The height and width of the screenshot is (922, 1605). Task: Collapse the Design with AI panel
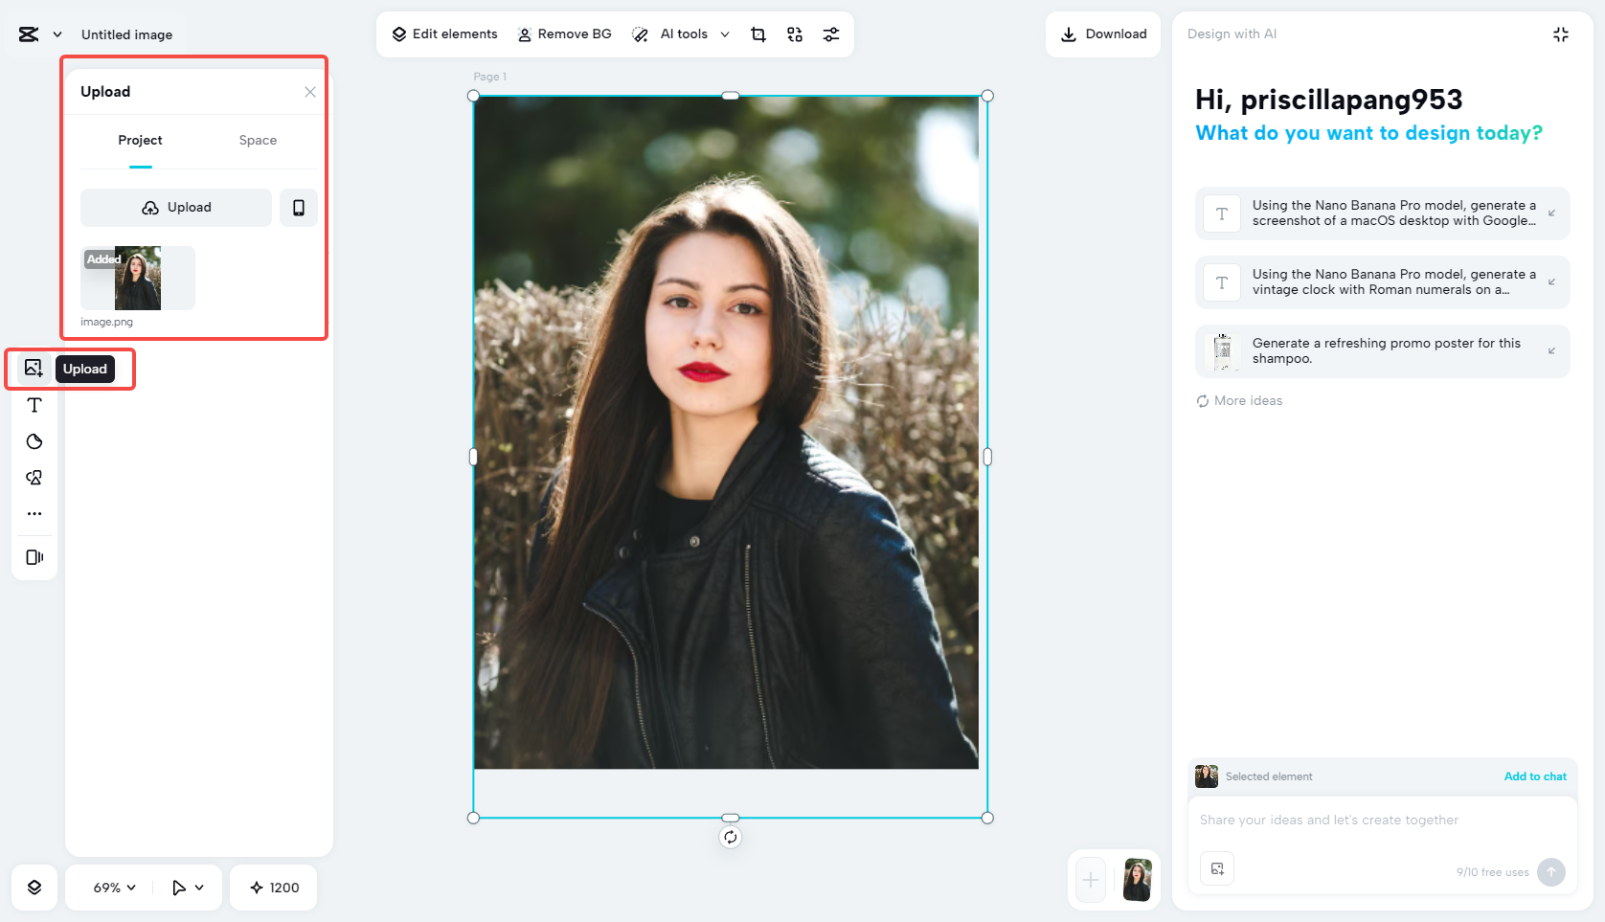pyautogui.click(x=1561, y=34)
